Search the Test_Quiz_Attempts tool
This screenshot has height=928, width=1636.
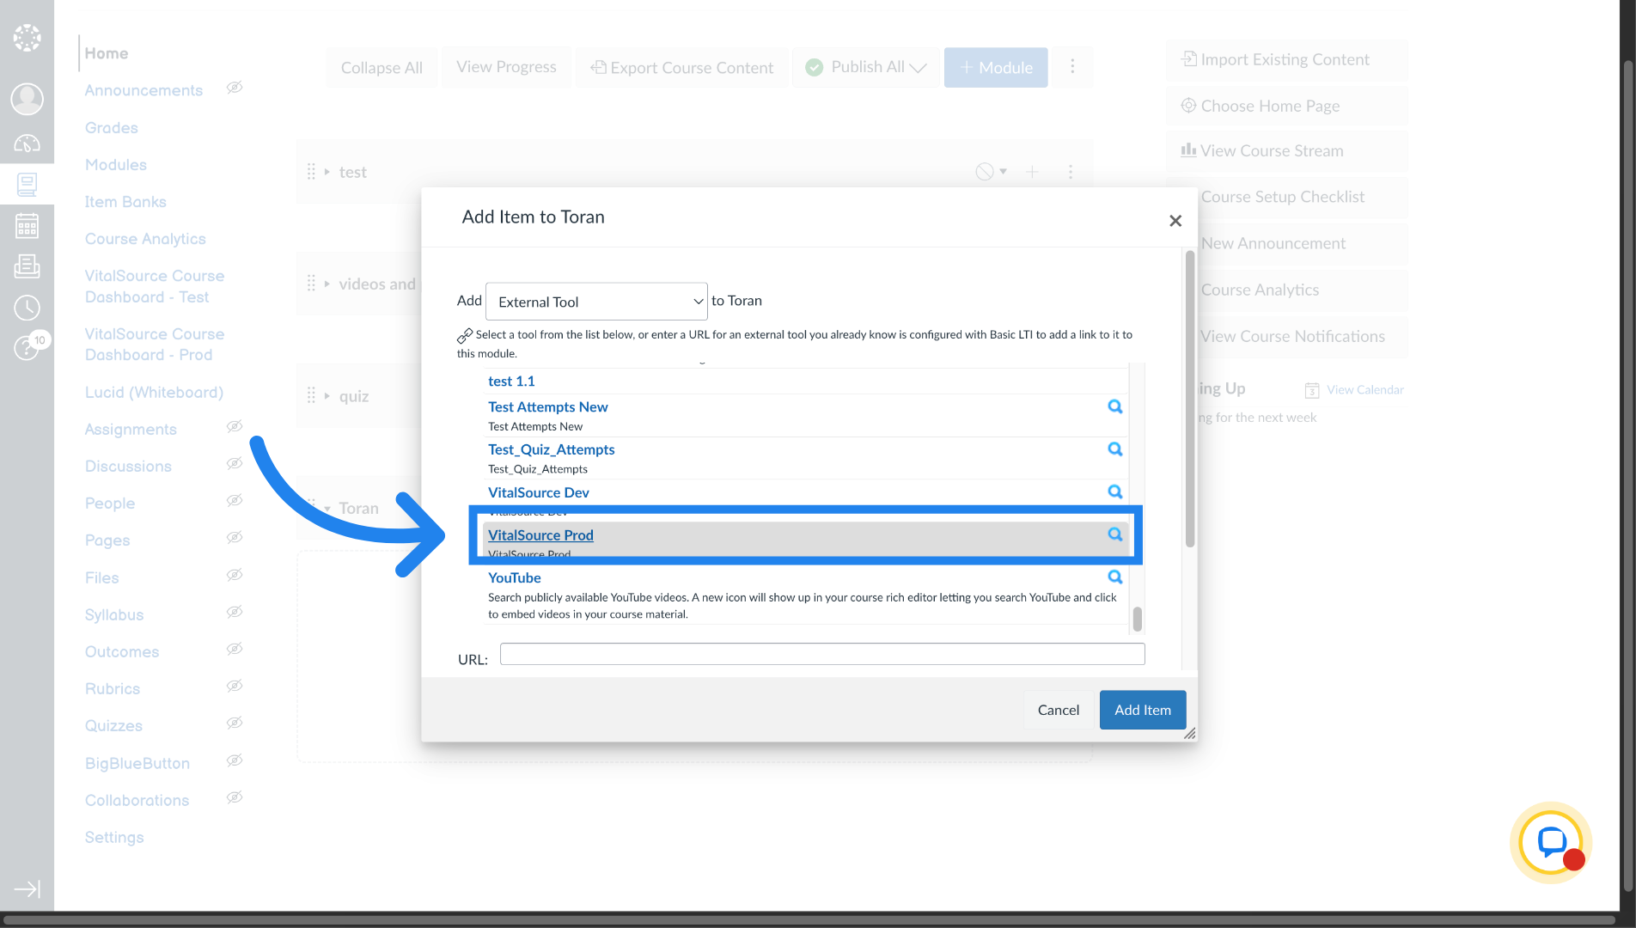[x=1114, y=449]
